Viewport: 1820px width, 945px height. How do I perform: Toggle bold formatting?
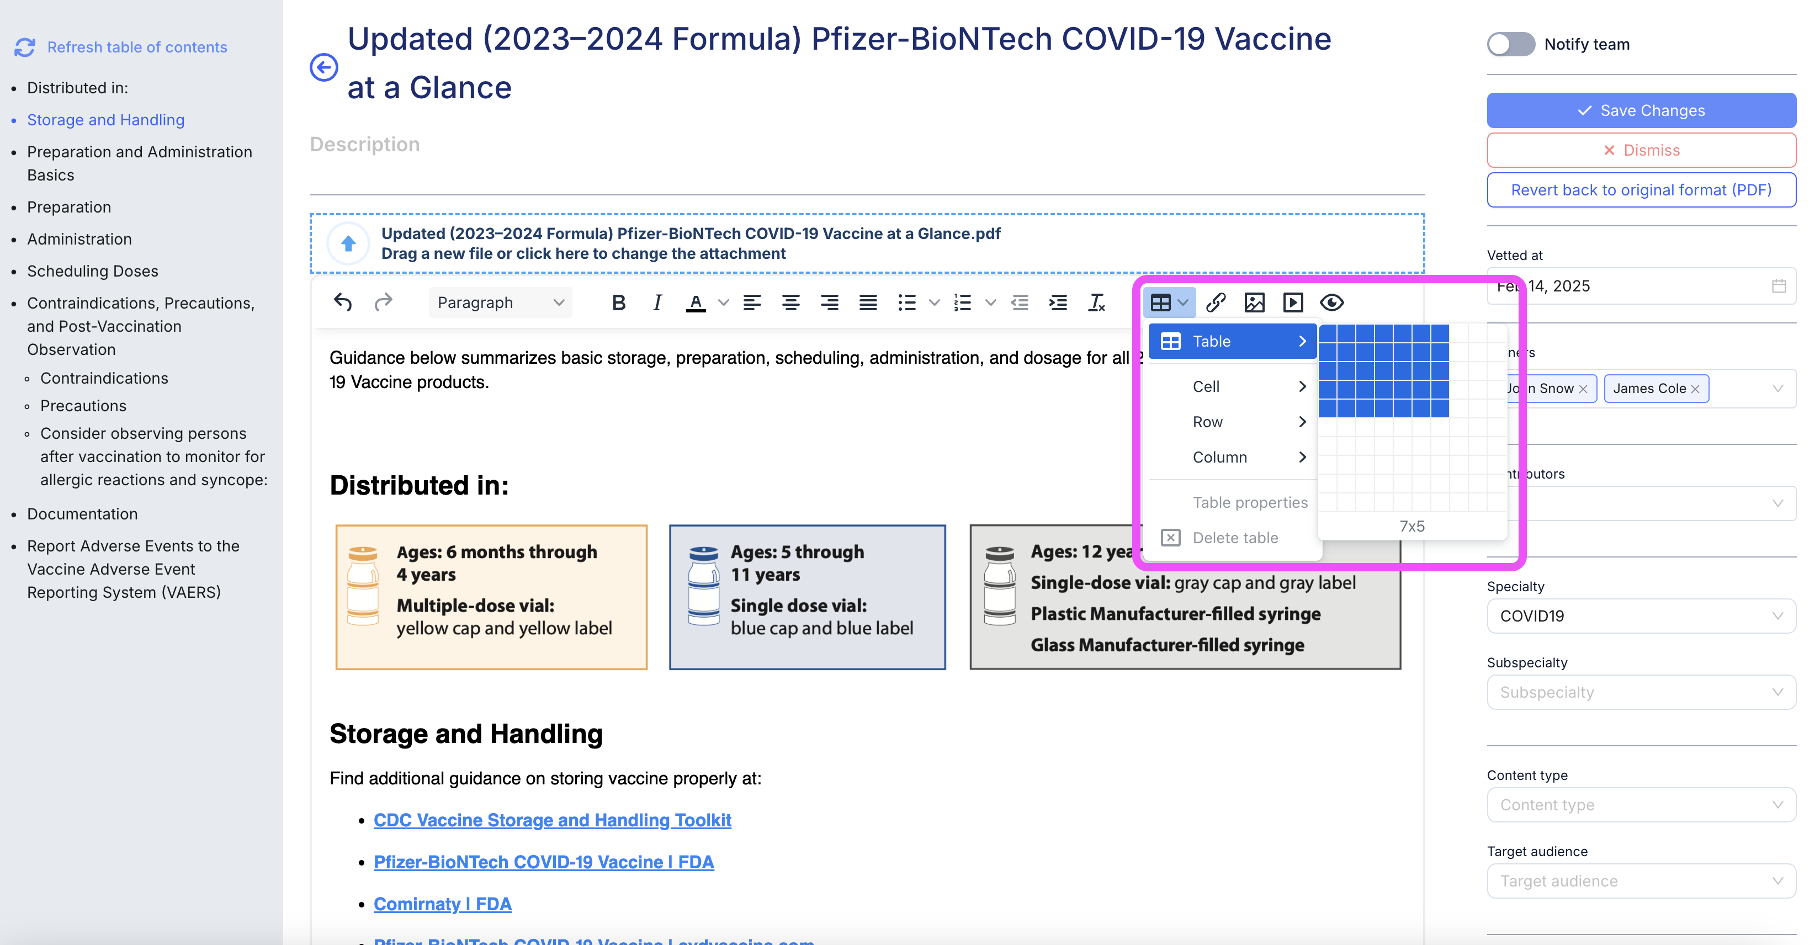[618, 302]
